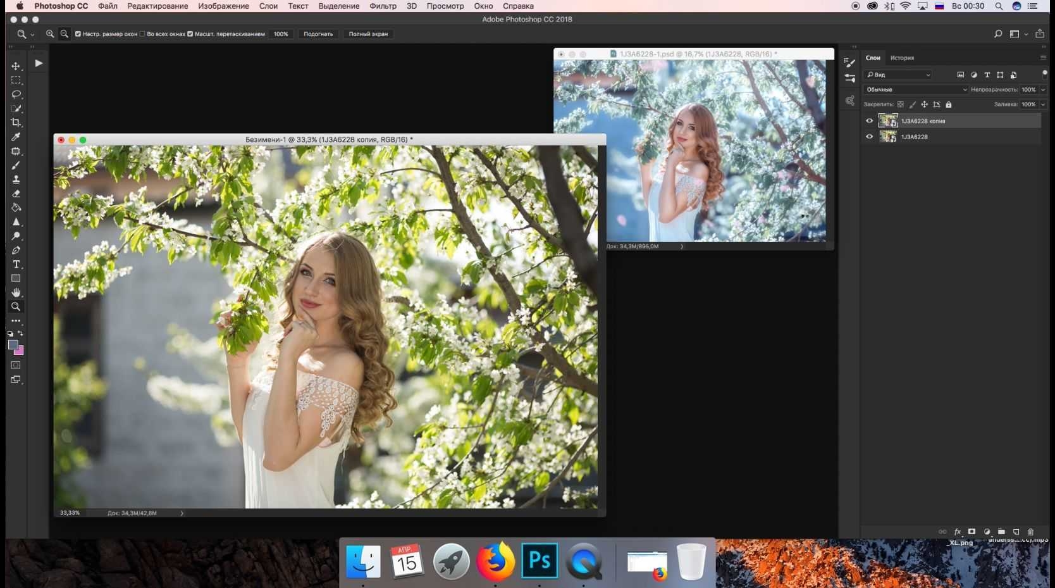1055x588 pixels.
Task: Click the zoom in magnifier in options bar
Action: (x=50, y=34)
